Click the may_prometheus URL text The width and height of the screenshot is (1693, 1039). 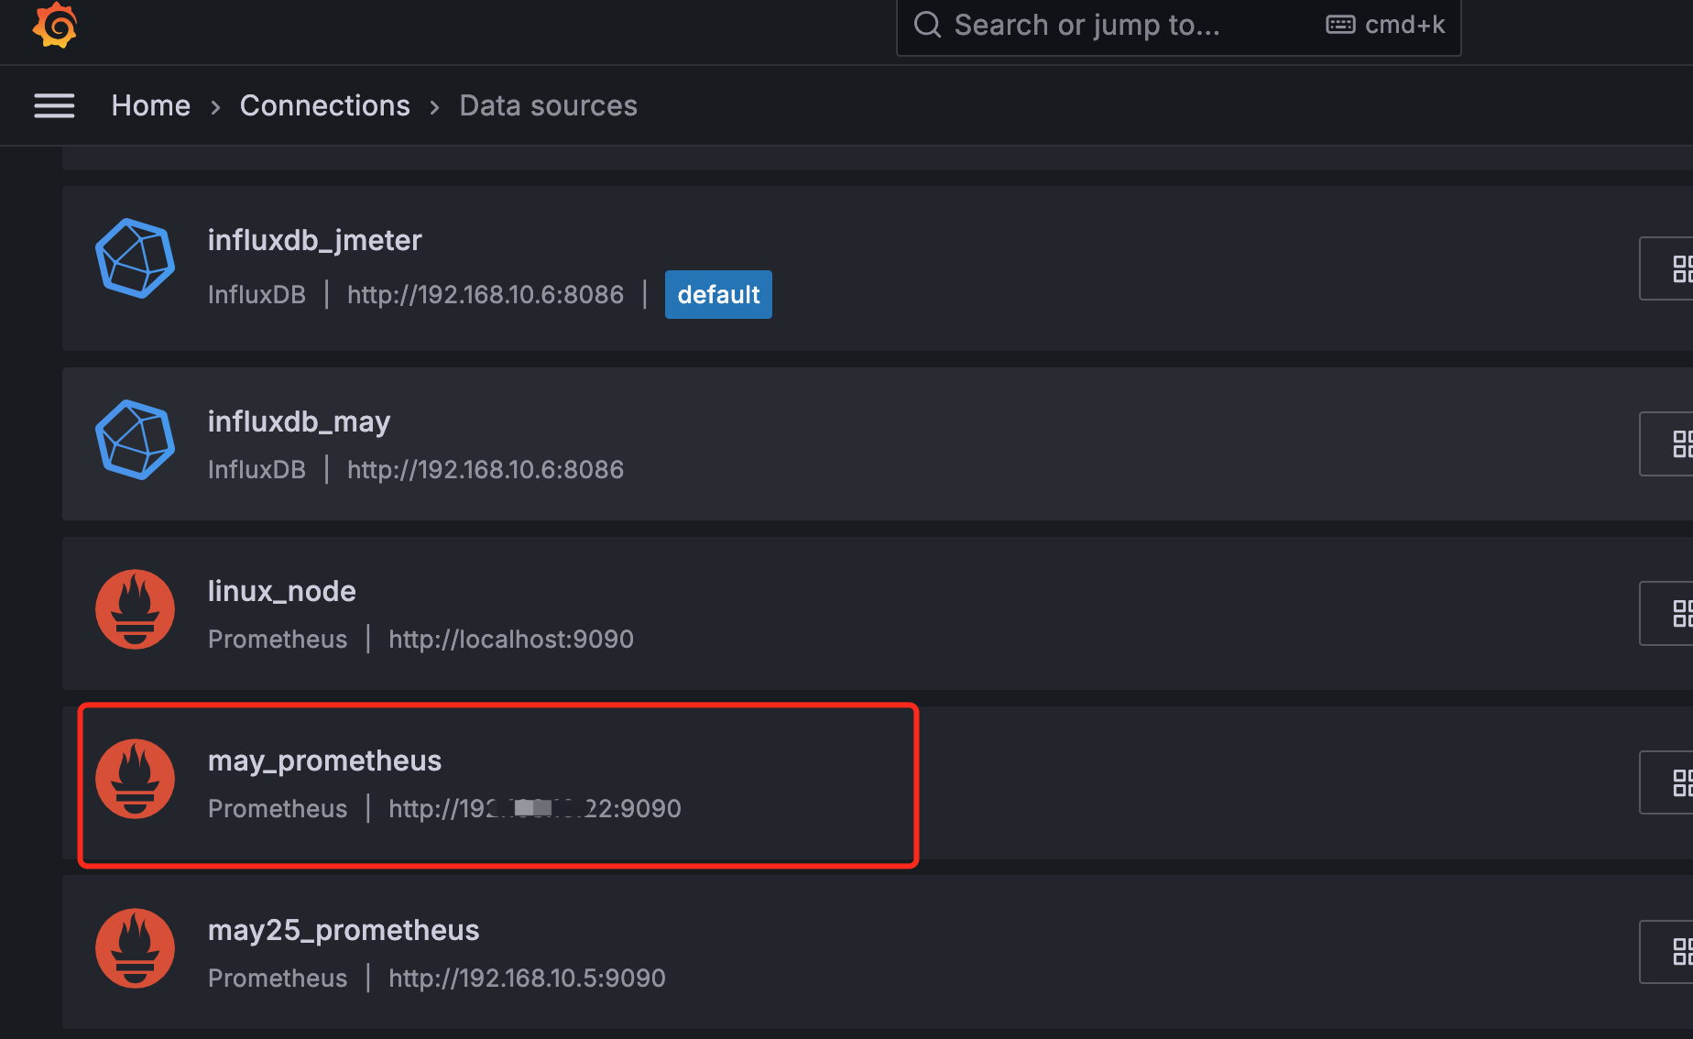coord(535,809)
